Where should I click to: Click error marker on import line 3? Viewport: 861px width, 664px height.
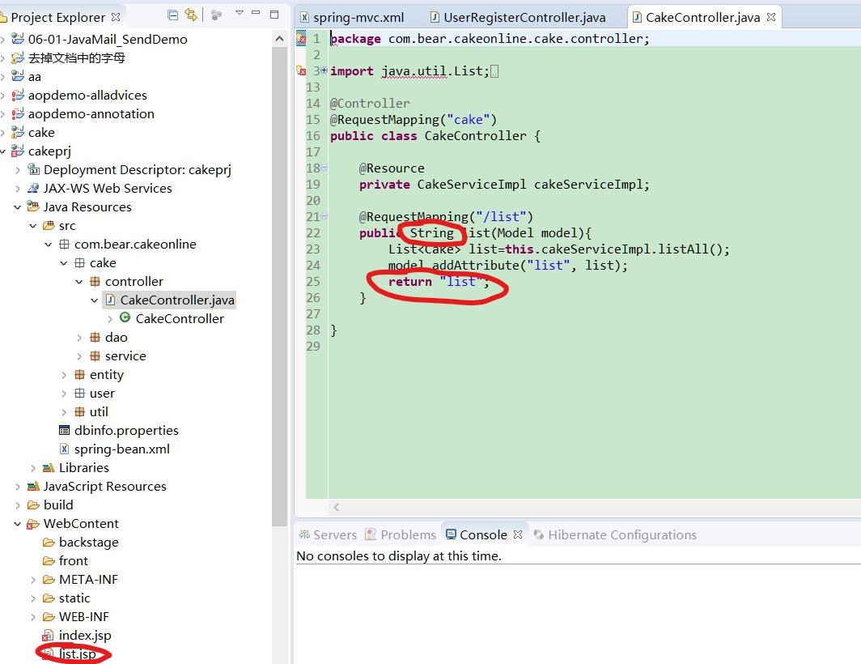pyautogui.click(x=301, y=71)
